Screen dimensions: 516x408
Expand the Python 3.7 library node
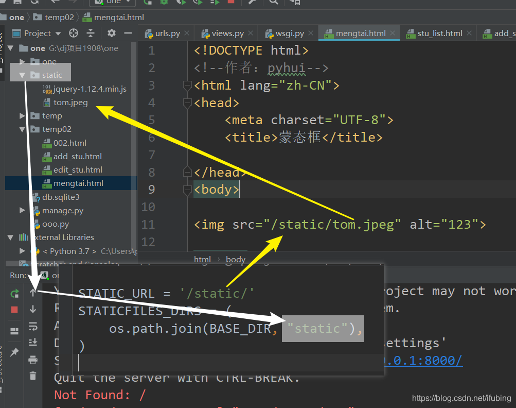point(22,251)
